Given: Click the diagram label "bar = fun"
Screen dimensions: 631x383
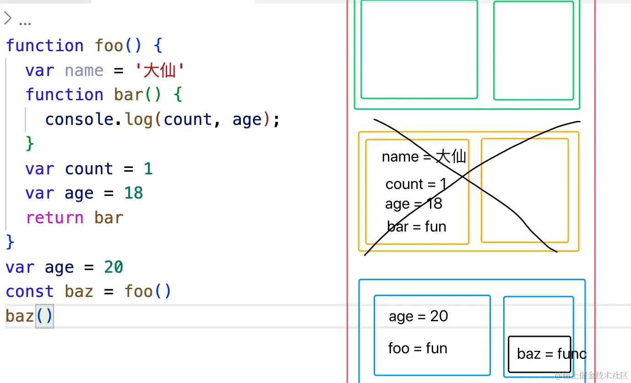Looking at the screenshot, I should [x=417, y=227].
